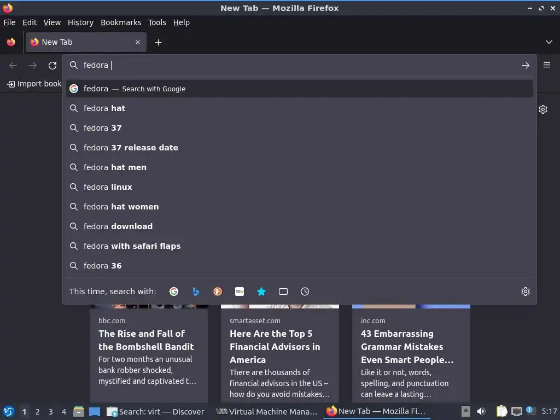560x420 pixels.
Task: Click Import bookmarks toolbar button
Action: click(34, 84)
